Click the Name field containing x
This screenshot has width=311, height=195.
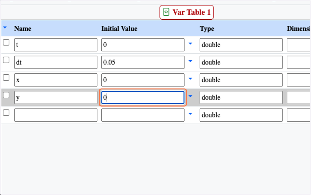(x=56, y=80)
